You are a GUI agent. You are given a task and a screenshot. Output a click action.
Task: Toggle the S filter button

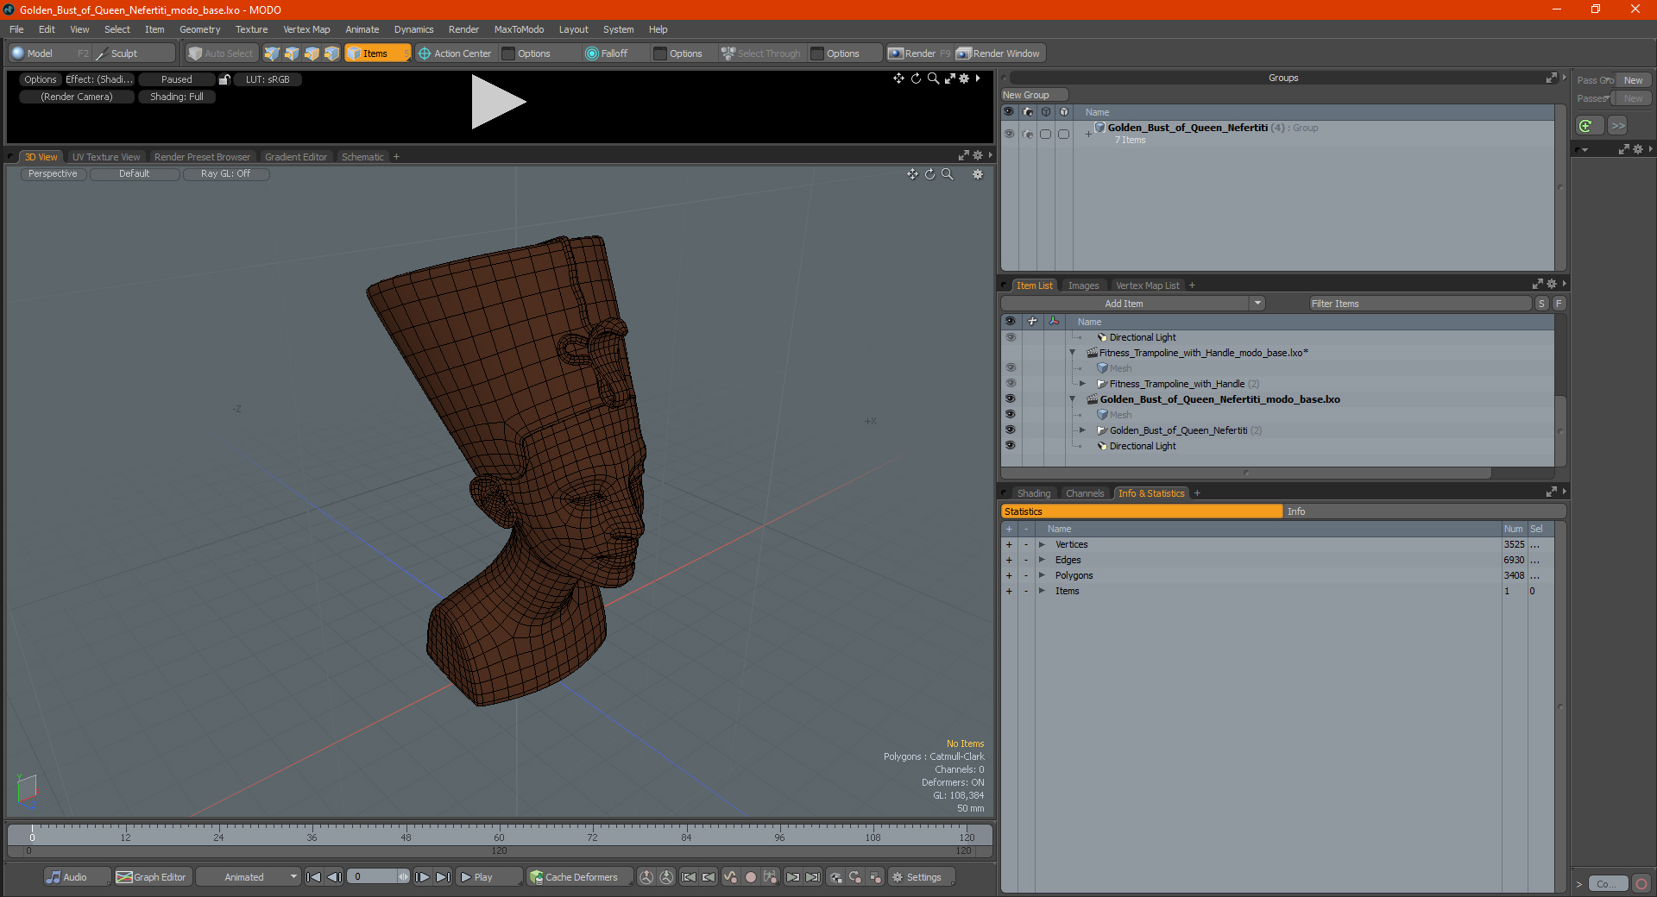click(1541, 304)
